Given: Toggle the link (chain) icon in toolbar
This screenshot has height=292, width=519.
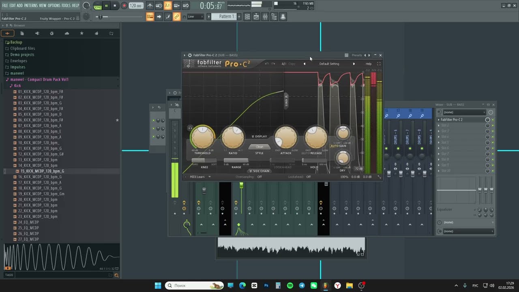Looking at the screenshot, I should coord(177,17).
